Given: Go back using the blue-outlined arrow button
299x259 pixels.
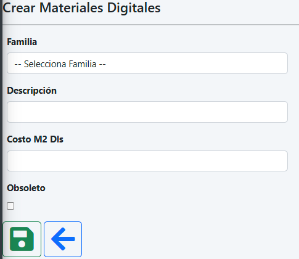Looking at the screenshot, I should click(x=63, y=239).
